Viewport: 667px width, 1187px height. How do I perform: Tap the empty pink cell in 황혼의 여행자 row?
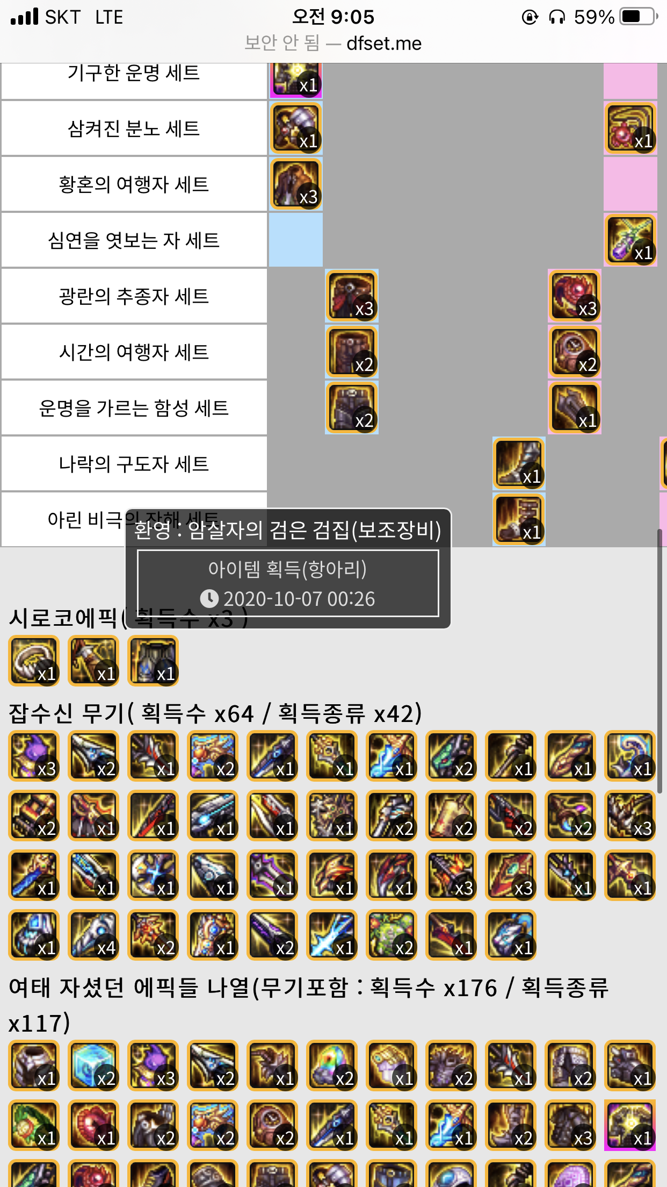click(x=630, y=184)
